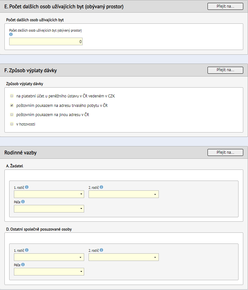Check 'na platební účet u peněžního ústavu' option
The height and width of the screenshot is (290, 248).
click(x=12, y=96)
